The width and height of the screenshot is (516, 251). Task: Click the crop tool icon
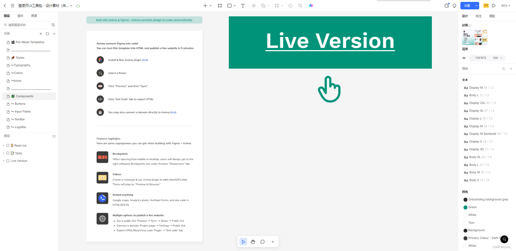[x=300, y=6]
